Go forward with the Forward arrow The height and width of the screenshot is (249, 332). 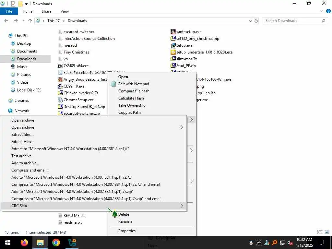coord(16,21)
